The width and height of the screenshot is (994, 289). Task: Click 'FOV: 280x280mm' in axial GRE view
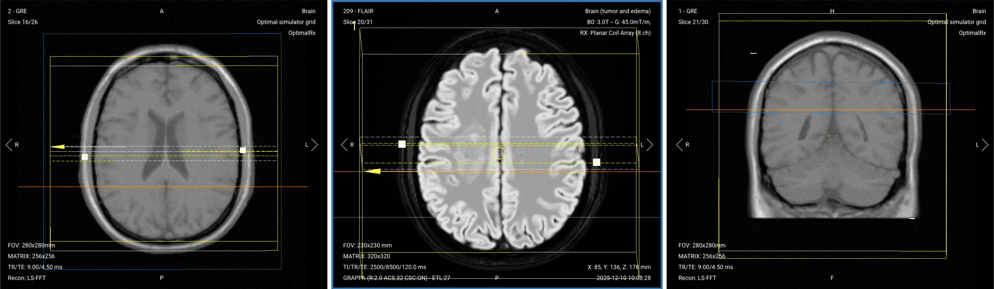click(x=31, y=245)
